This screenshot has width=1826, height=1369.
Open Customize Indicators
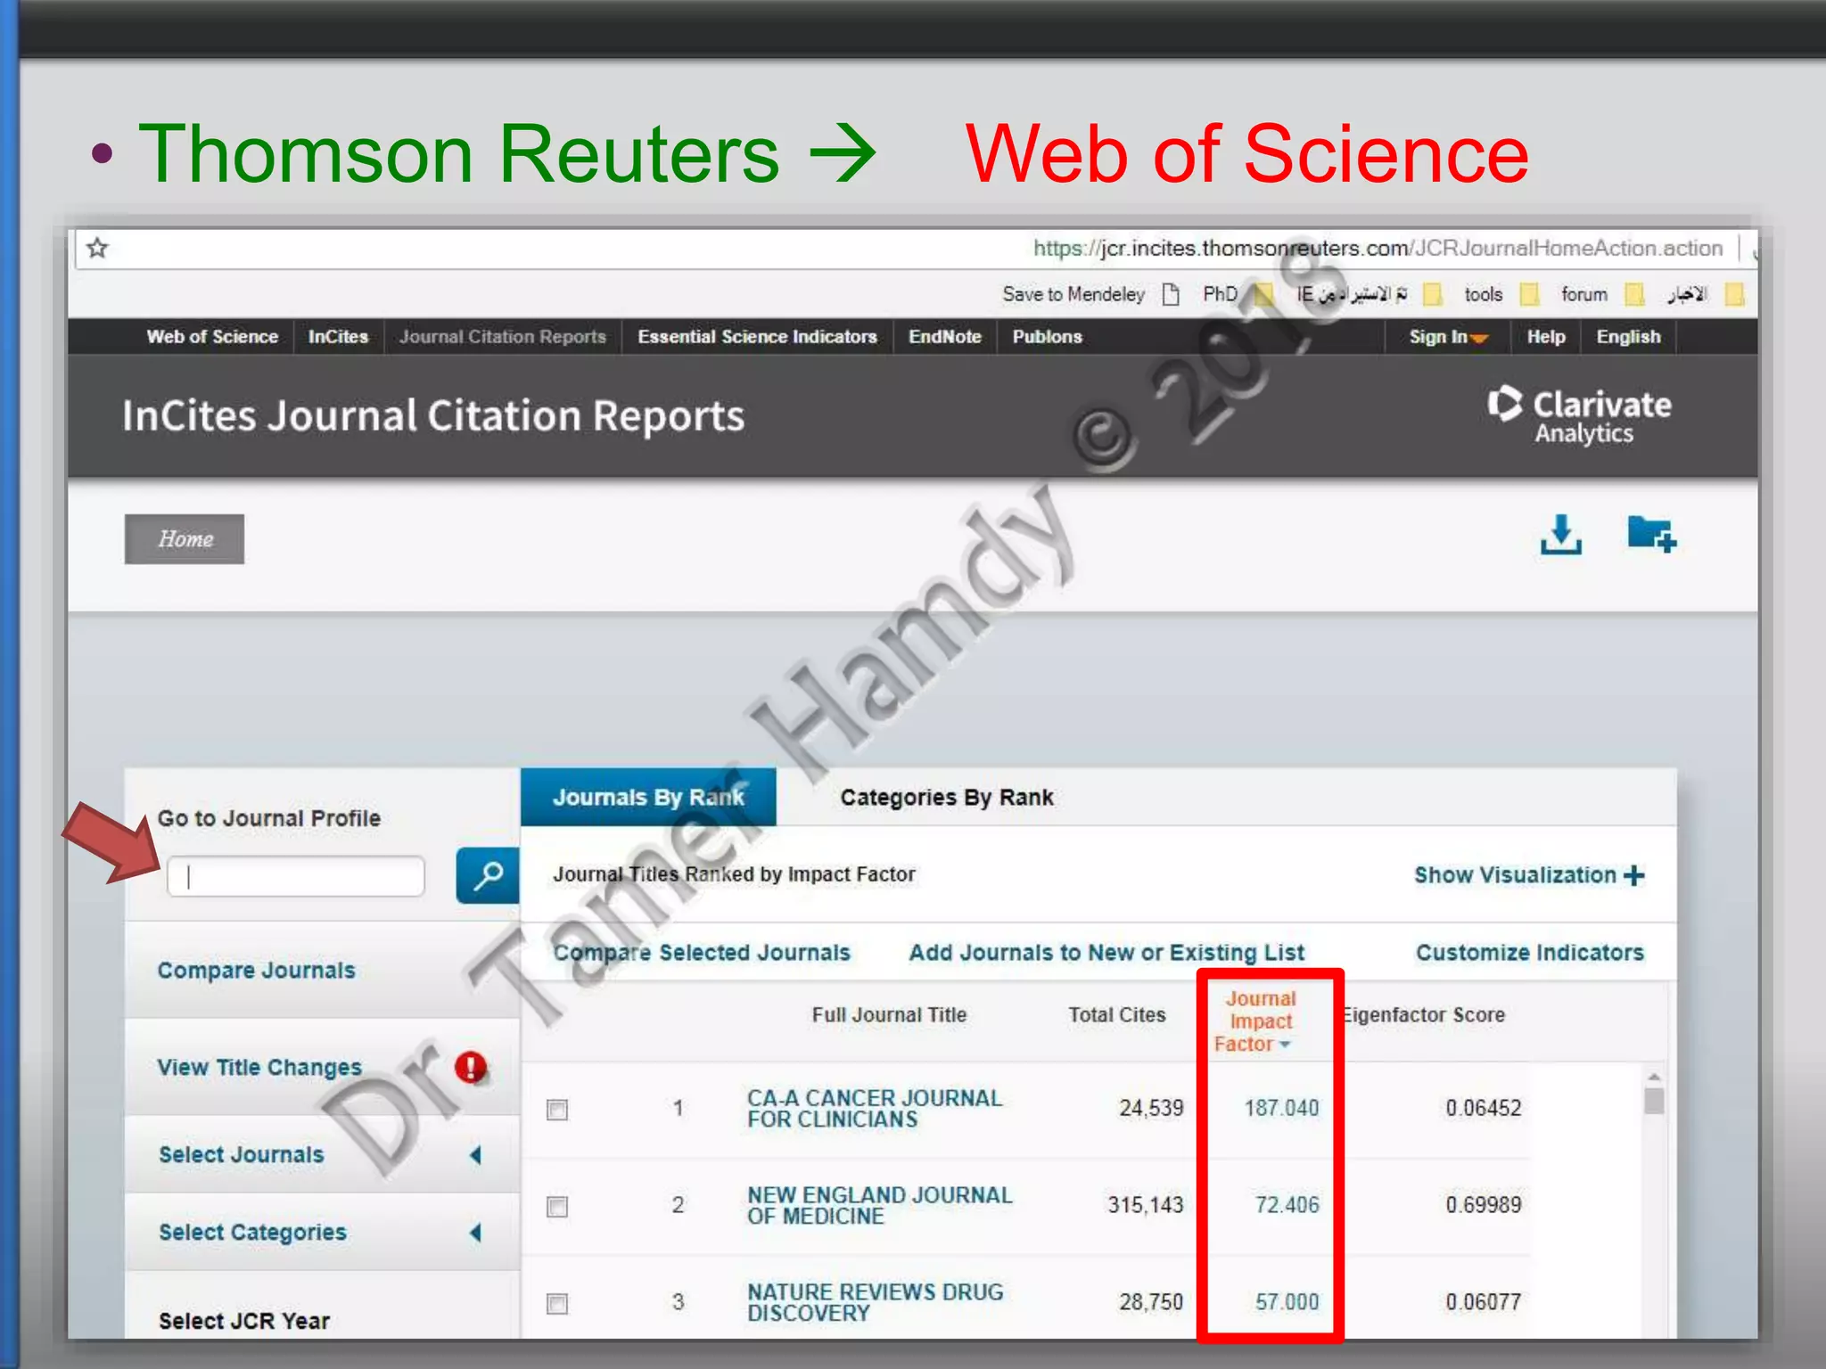click(1530, 953)
